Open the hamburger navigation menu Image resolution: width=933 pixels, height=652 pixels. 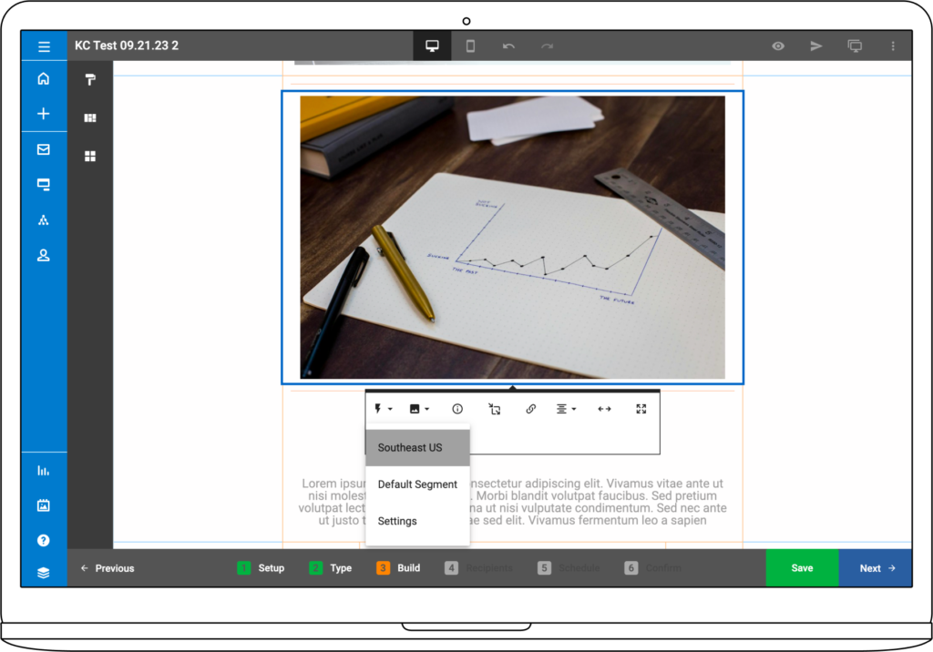(44, 46)
